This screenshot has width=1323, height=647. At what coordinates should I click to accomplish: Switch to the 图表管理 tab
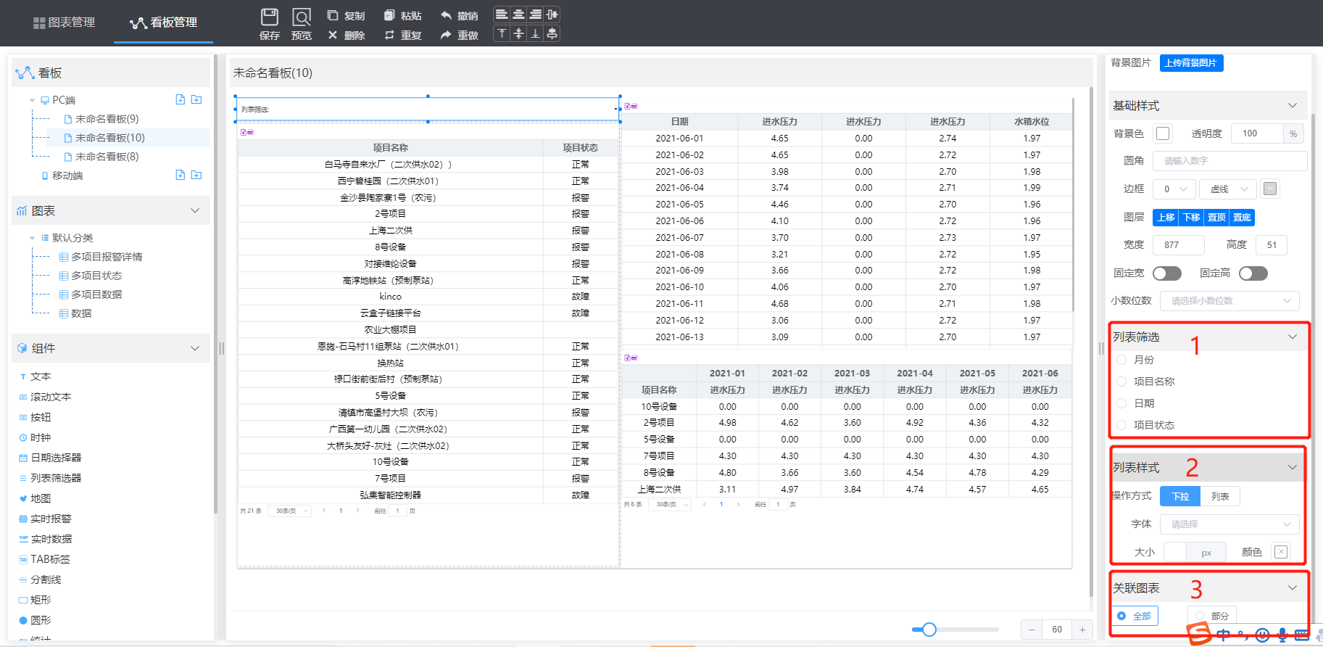click(x=64, y=22)
